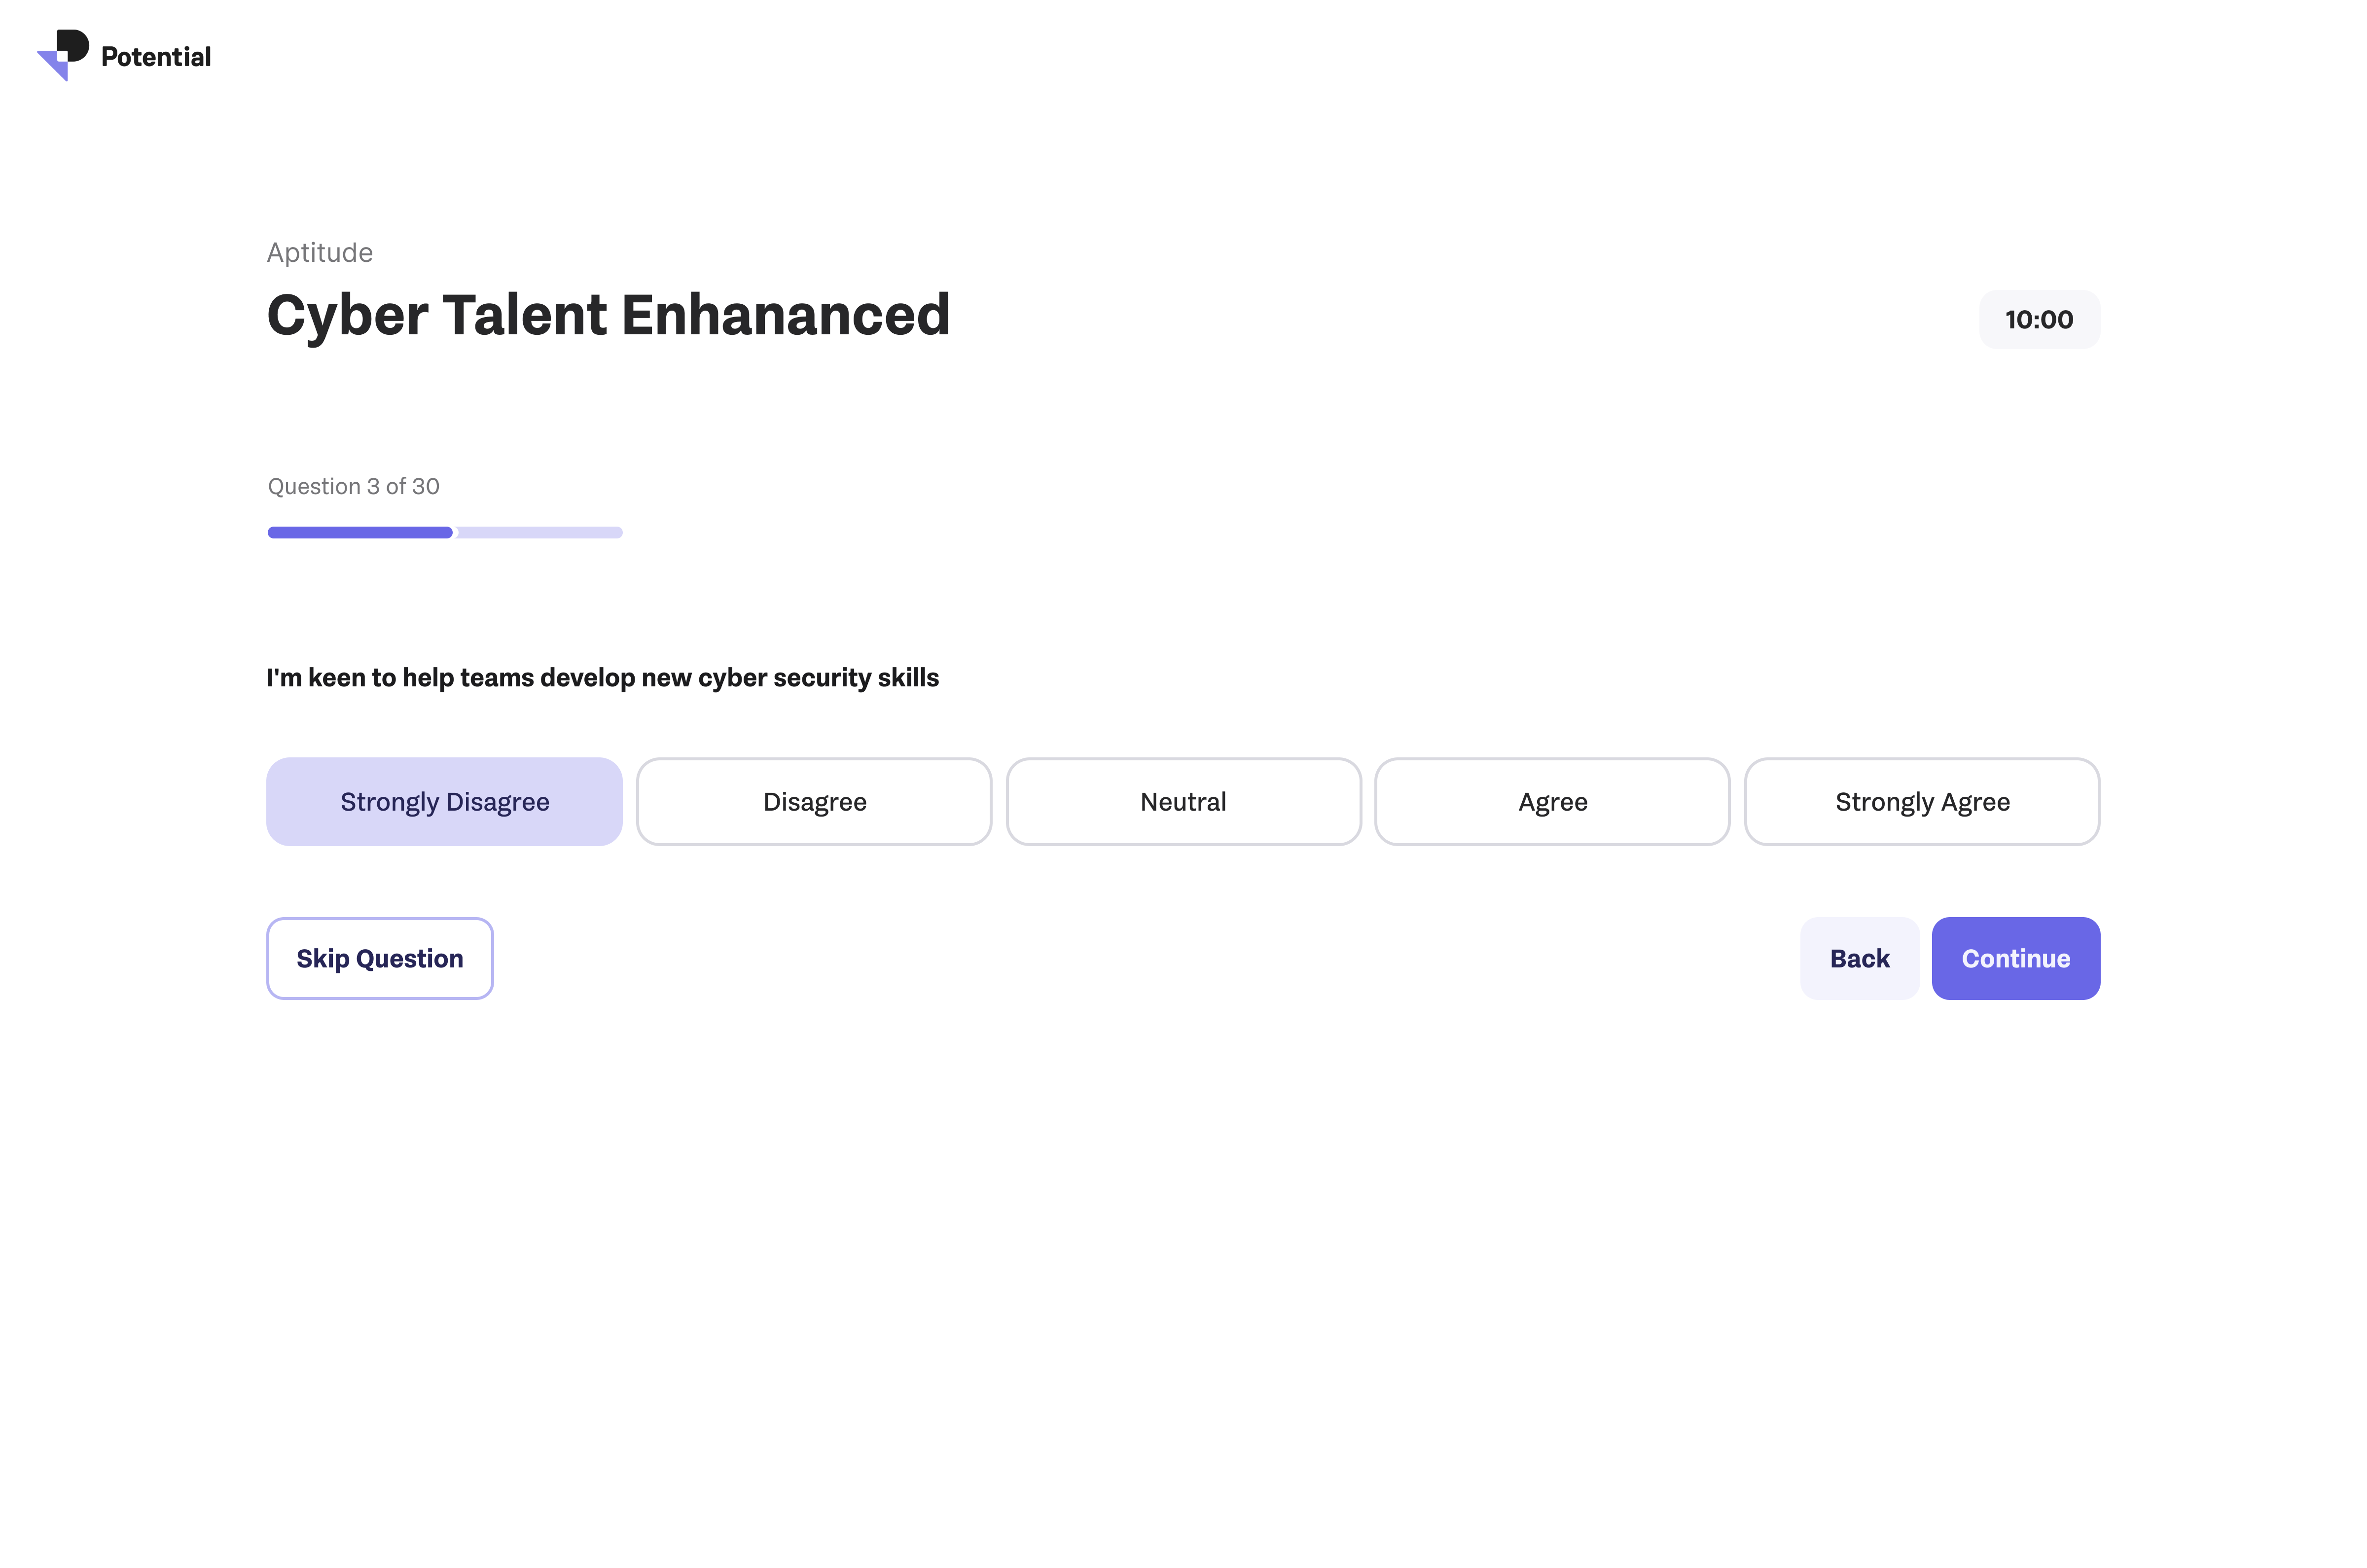Click the word 'Talent' in the heading

pyautogui.click(x=524, y=316)
